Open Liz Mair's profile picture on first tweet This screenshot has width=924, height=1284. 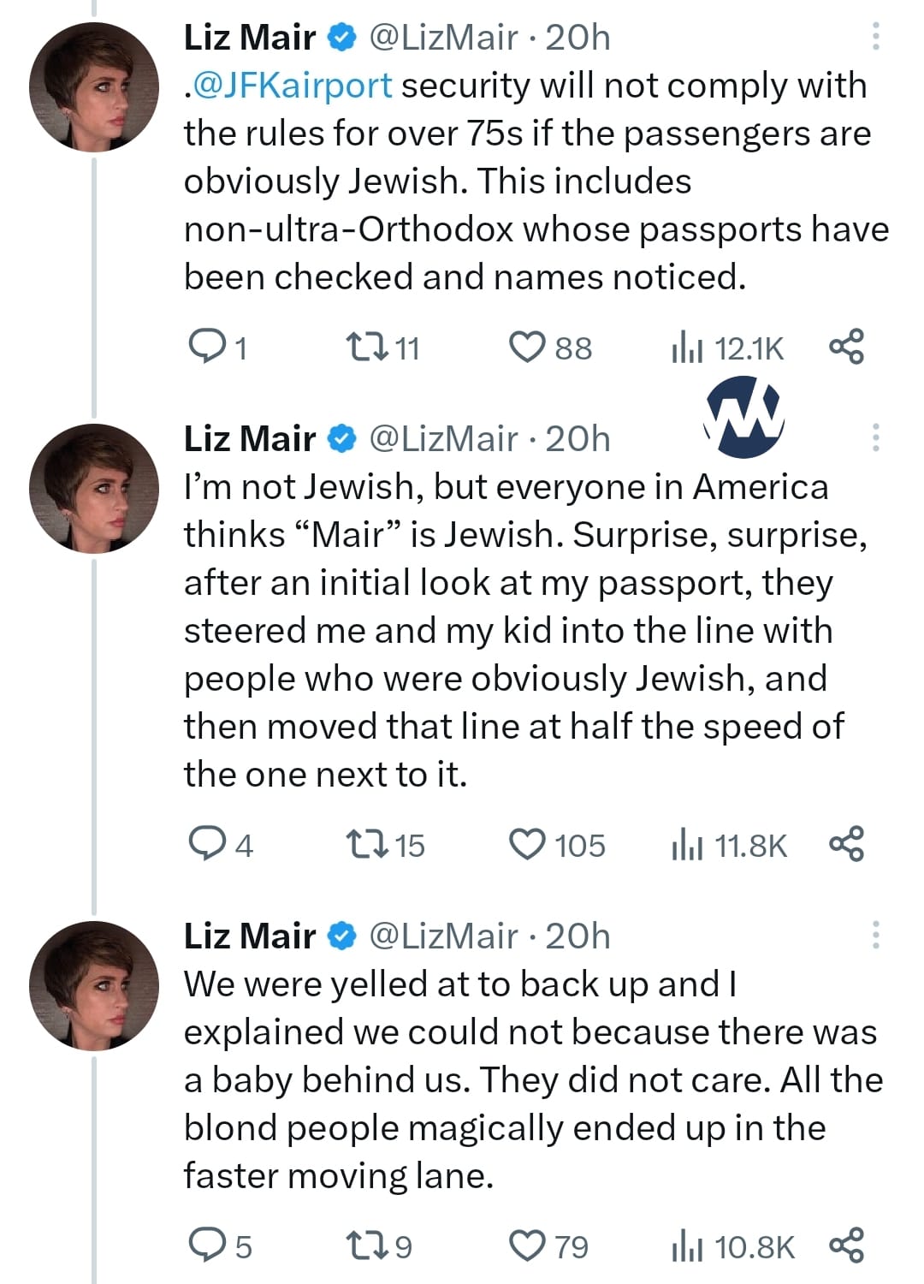94,87
